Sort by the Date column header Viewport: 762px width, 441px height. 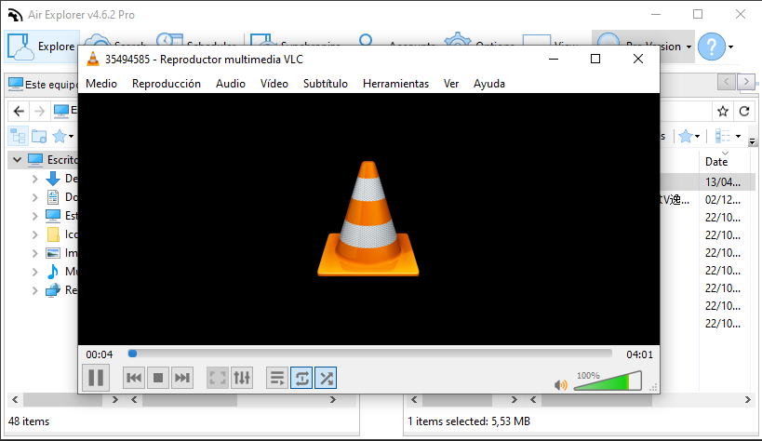[716, 162]
